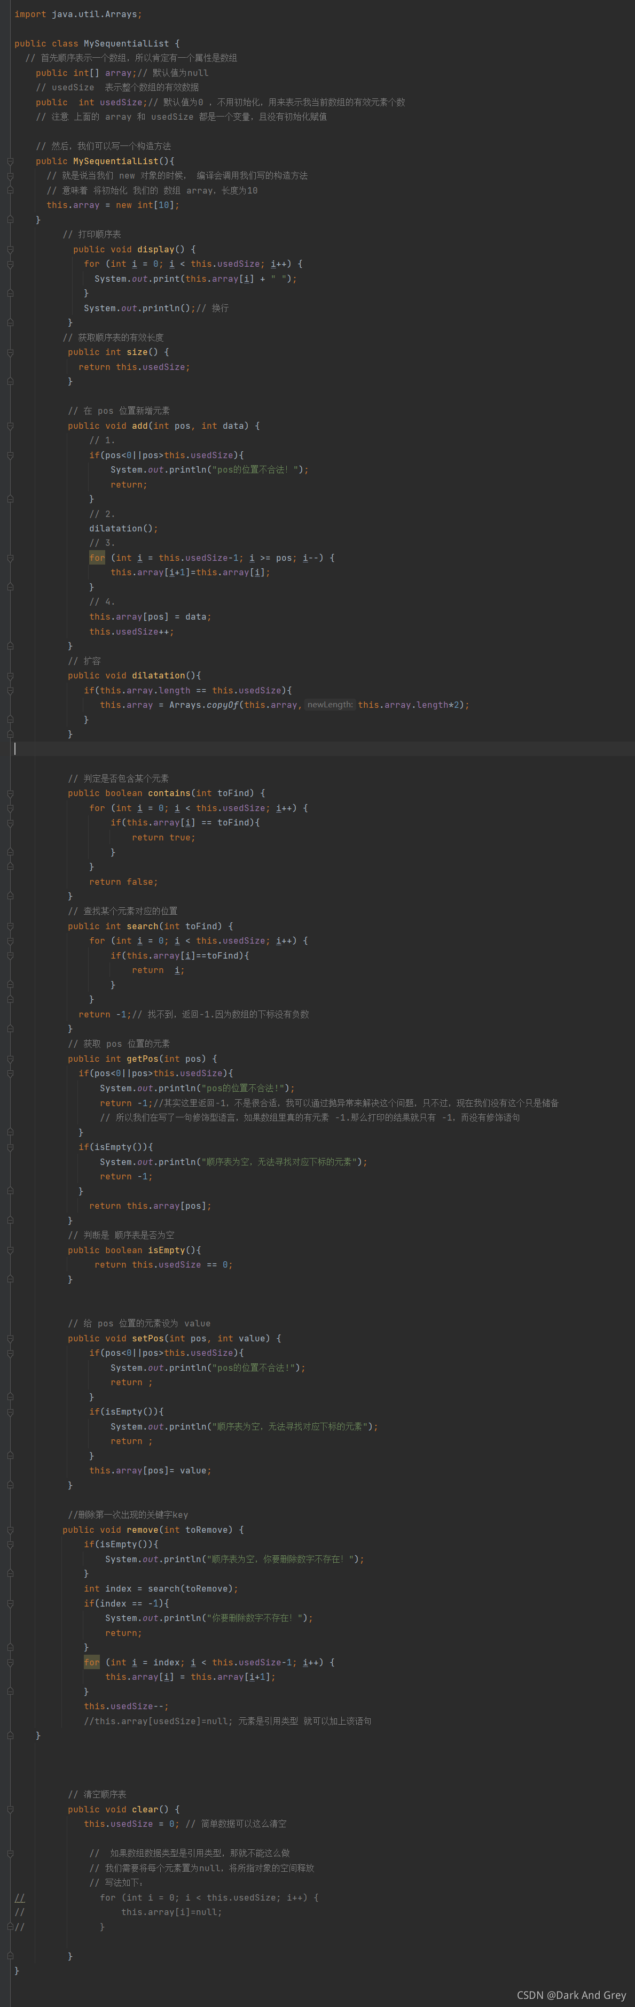Click 'return this.usedSize;' in size()
The image size is (635, 2007).
point(134,367)
